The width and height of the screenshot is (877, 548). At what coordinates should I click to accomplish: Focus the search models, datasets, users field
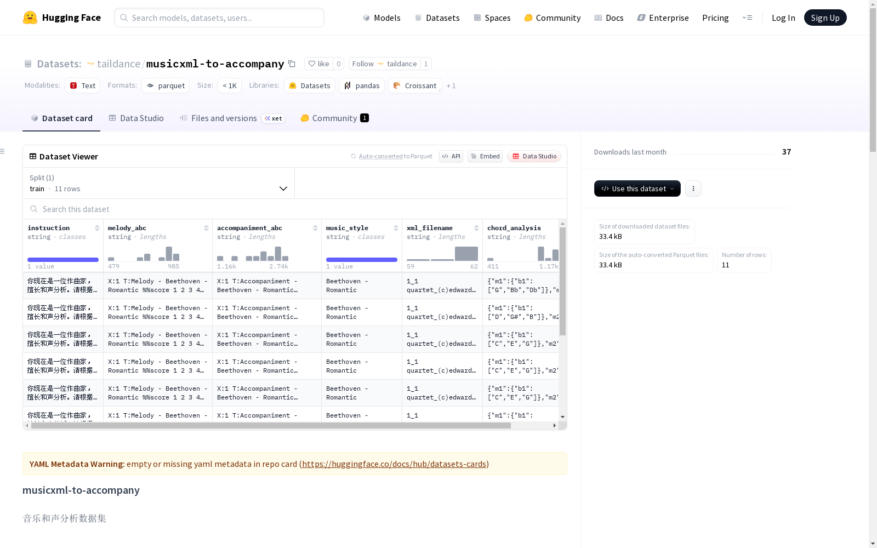219,18
